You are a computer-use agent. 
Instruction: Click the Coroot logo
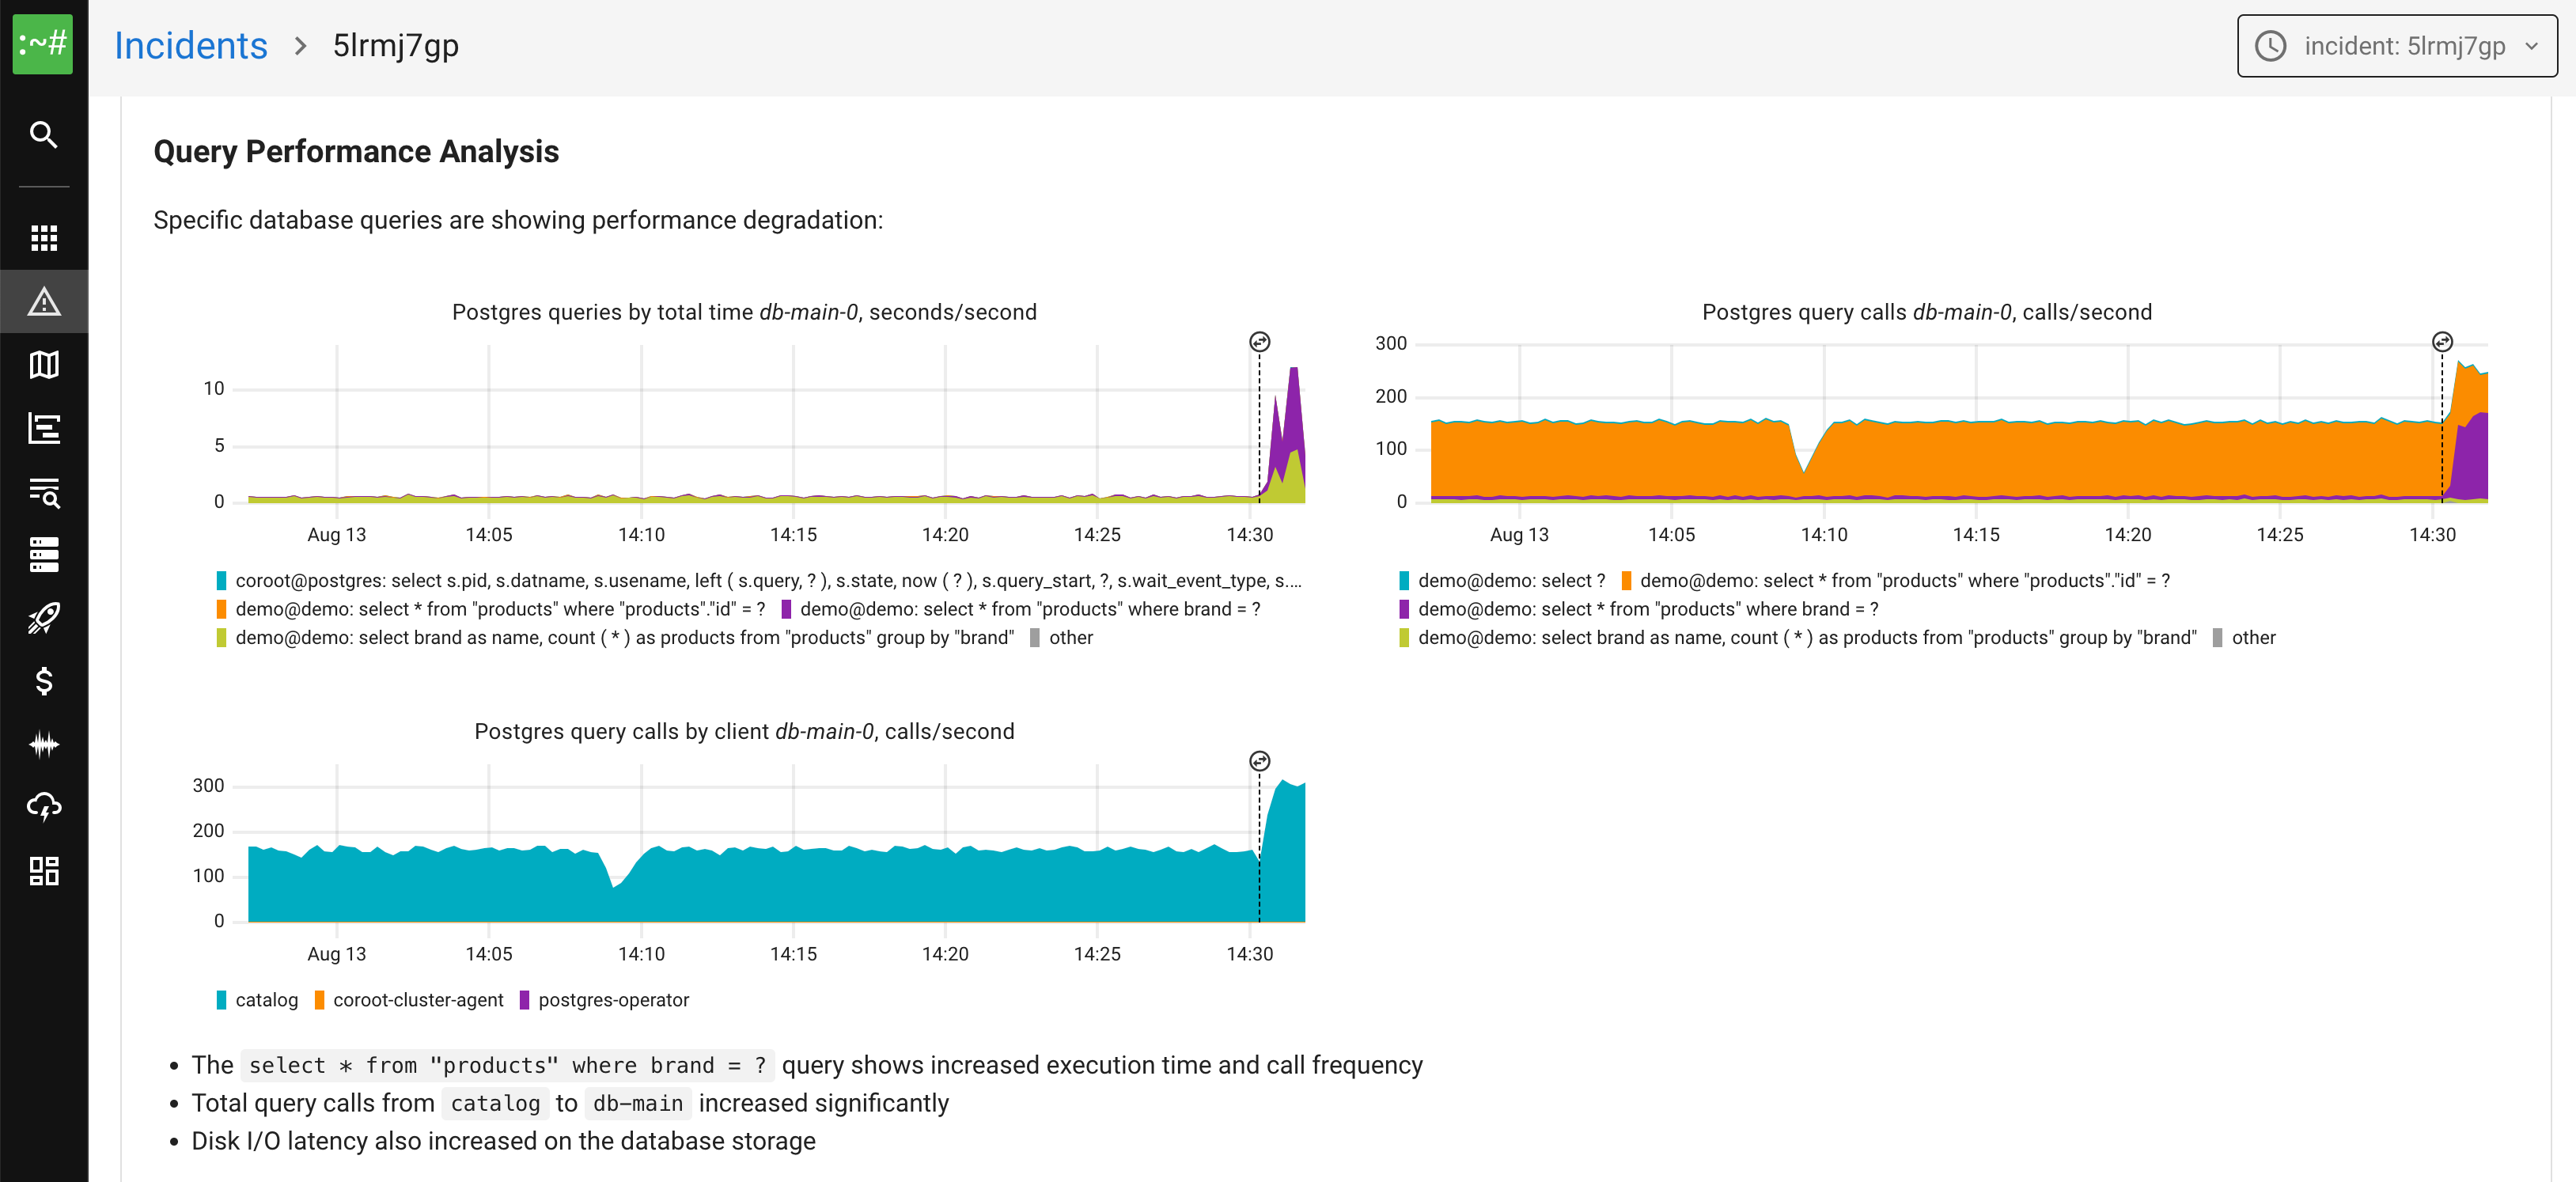tap(43, 44)
